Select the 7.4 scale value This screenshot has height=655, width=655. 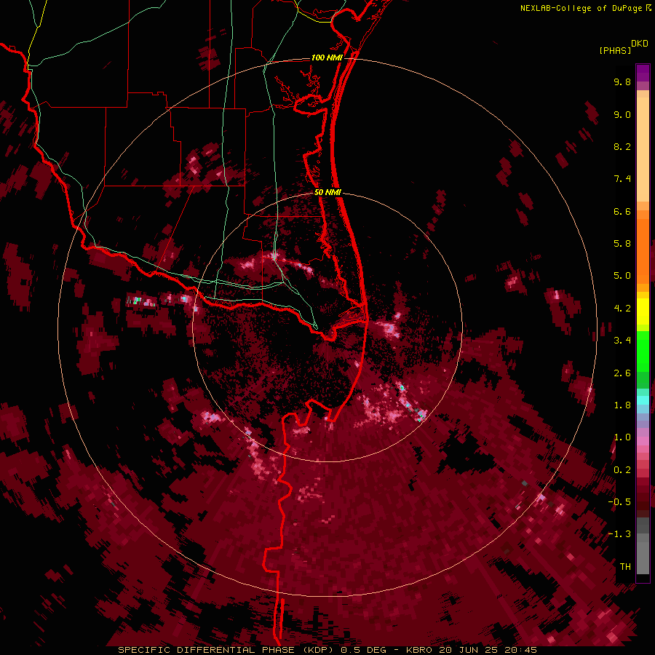click(622, 179)
